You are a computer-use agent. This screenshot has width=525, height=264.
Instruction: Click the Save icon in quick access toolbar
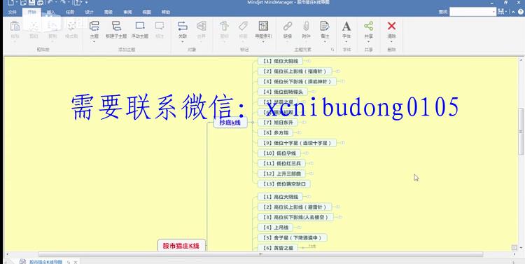coord(31,3)
